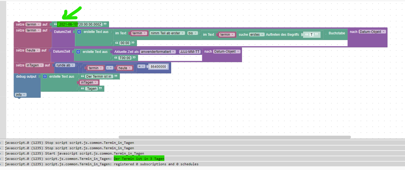The height and width of the screenshot is (170, 405).
Task: Open the 'anwenderformatiert' time format dropdown
Action: (158, 52)
